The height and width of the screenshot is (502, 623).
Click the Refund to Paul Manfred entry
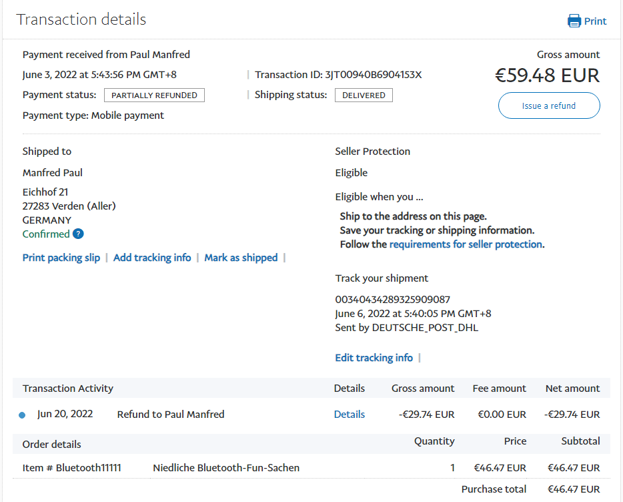point(171,415)
